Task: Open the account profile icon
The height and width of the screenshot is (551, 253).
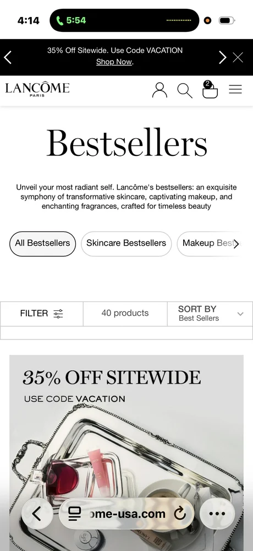Action: click(x=159, y=90)
